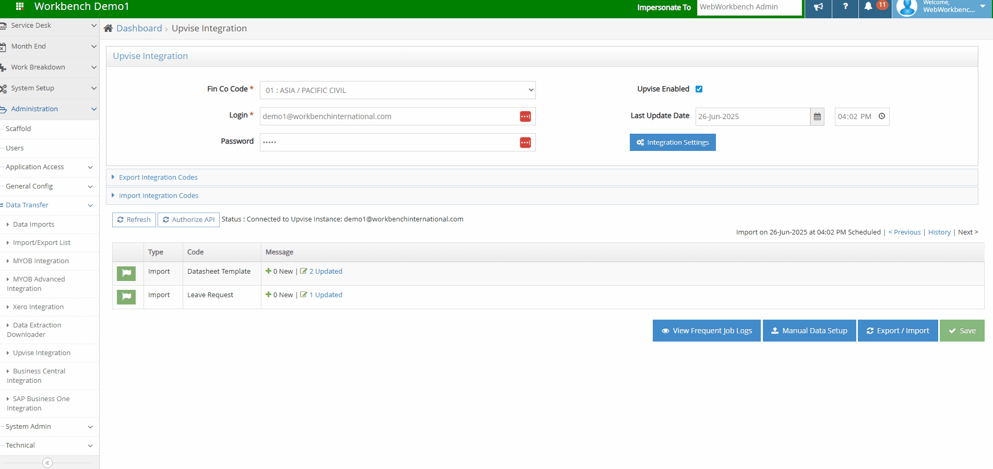
Task: Open the help question mark icon
Action: [845, 6]
